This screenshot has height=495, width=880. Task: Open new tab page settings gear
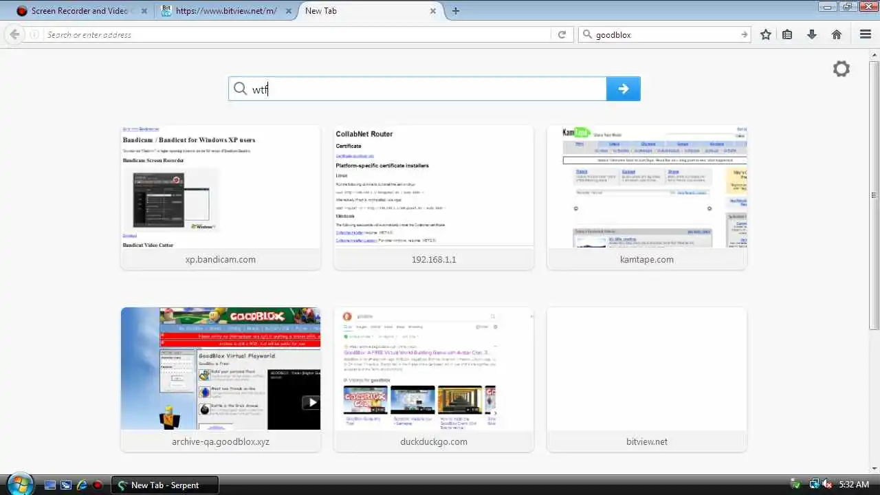click(841, 69)
